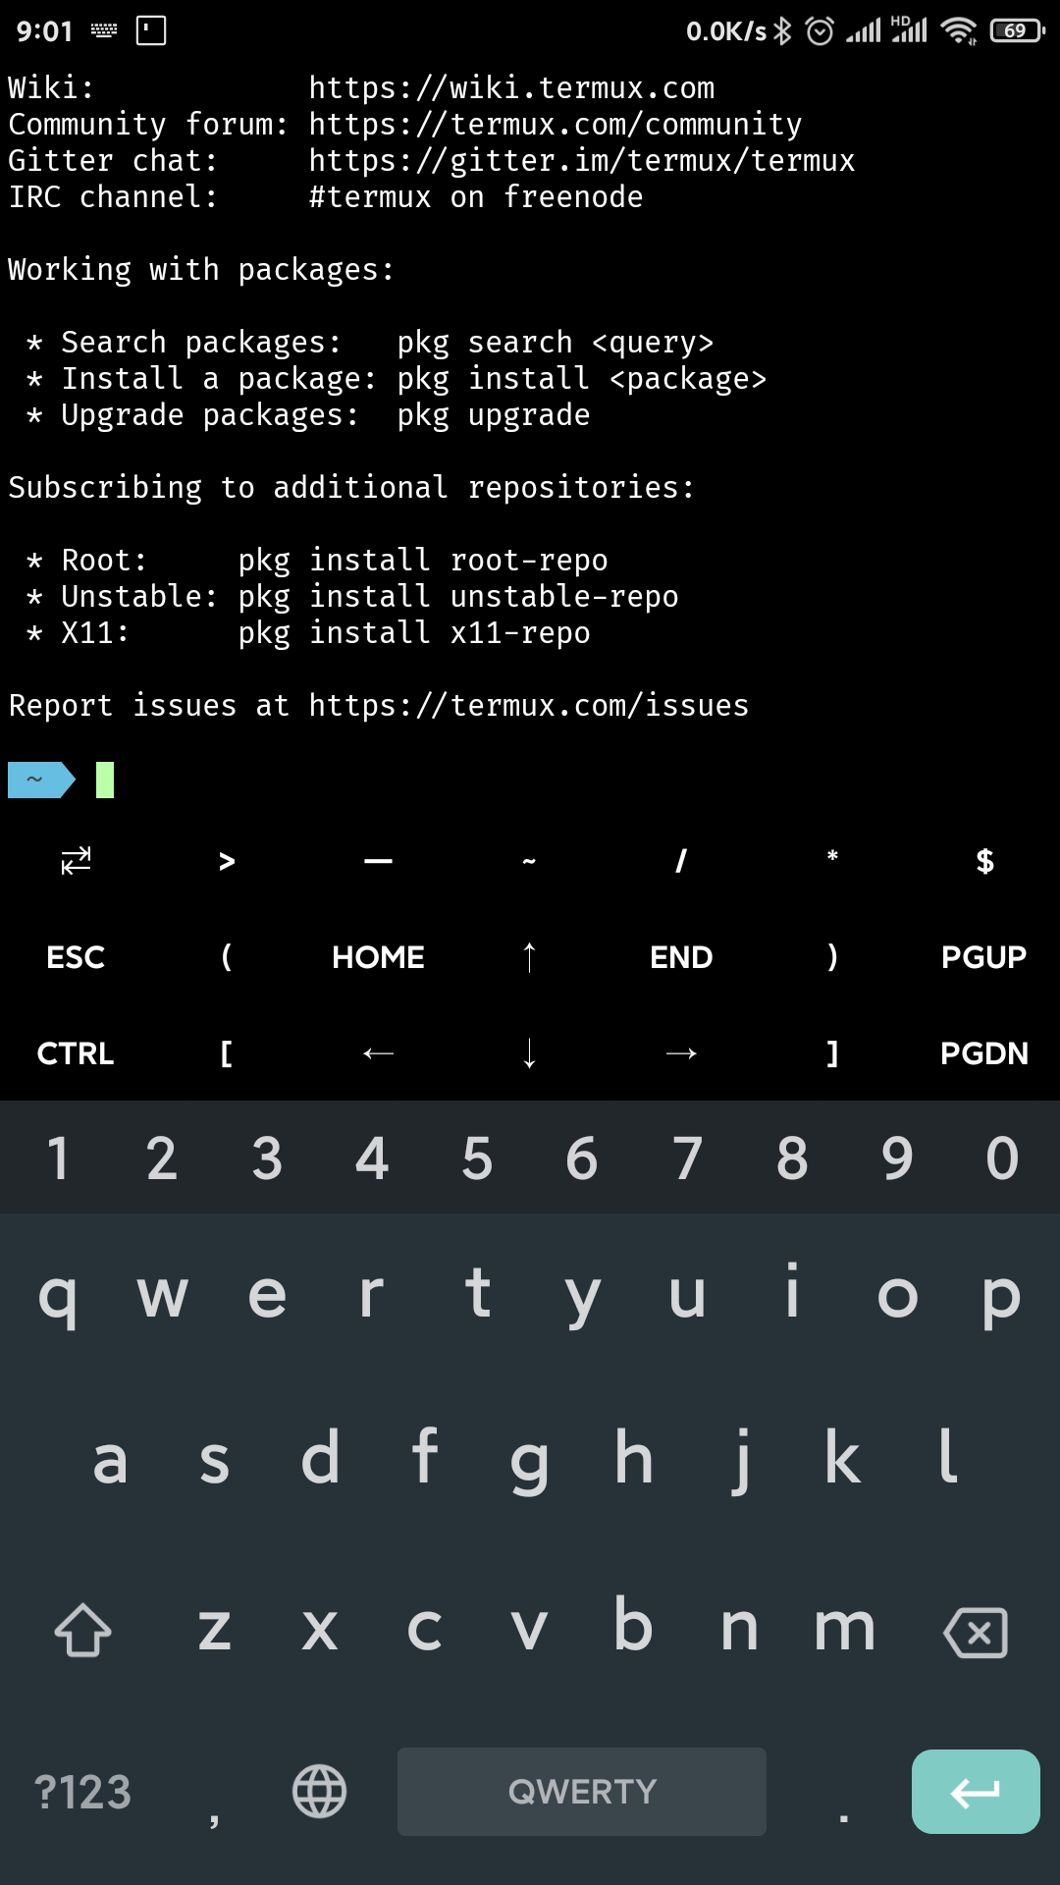Viewport: 1060px width, 1885px height.
Task: Tap the PGUP key
Action: tap(983, 957)
